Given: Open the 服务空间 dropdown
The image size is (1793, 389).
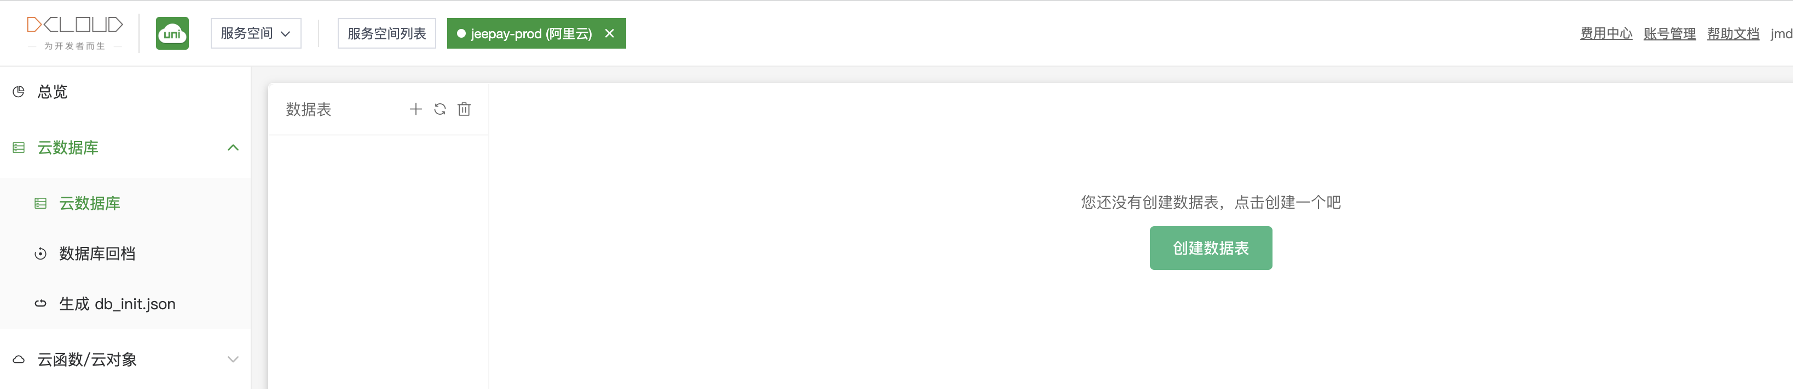Looking at the screenshot, I should click(x=256, y=33).
